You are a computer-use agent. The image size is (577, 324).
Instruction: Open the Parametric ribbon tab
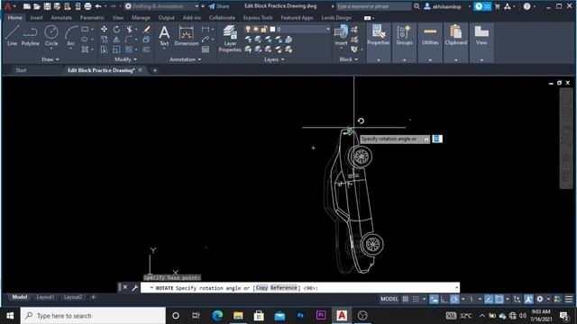tap(92, 18)
